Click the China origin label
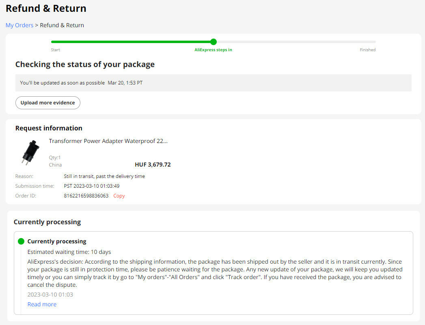The width and height of the screenshot is (425, 325). pos(55,165)
